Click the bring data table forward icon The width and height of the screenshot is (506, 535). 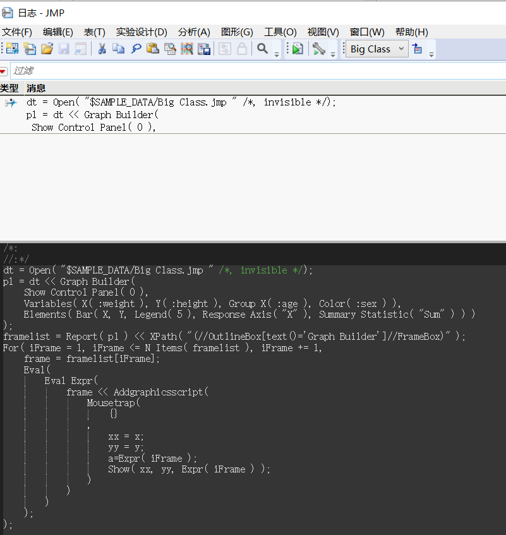click(x=417, y=49)
